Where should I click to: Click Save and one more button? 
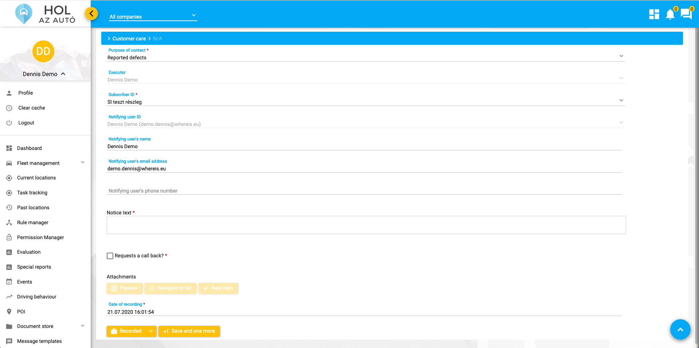click(x=189, y=331)
